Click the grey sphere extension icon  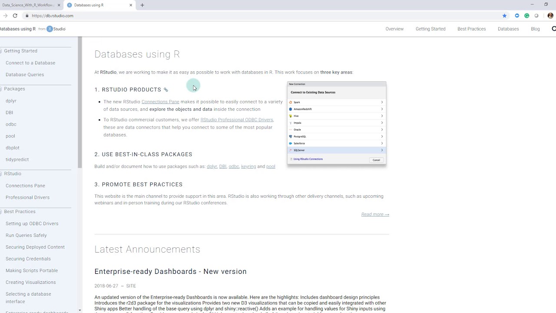click(x=536, y=16)
